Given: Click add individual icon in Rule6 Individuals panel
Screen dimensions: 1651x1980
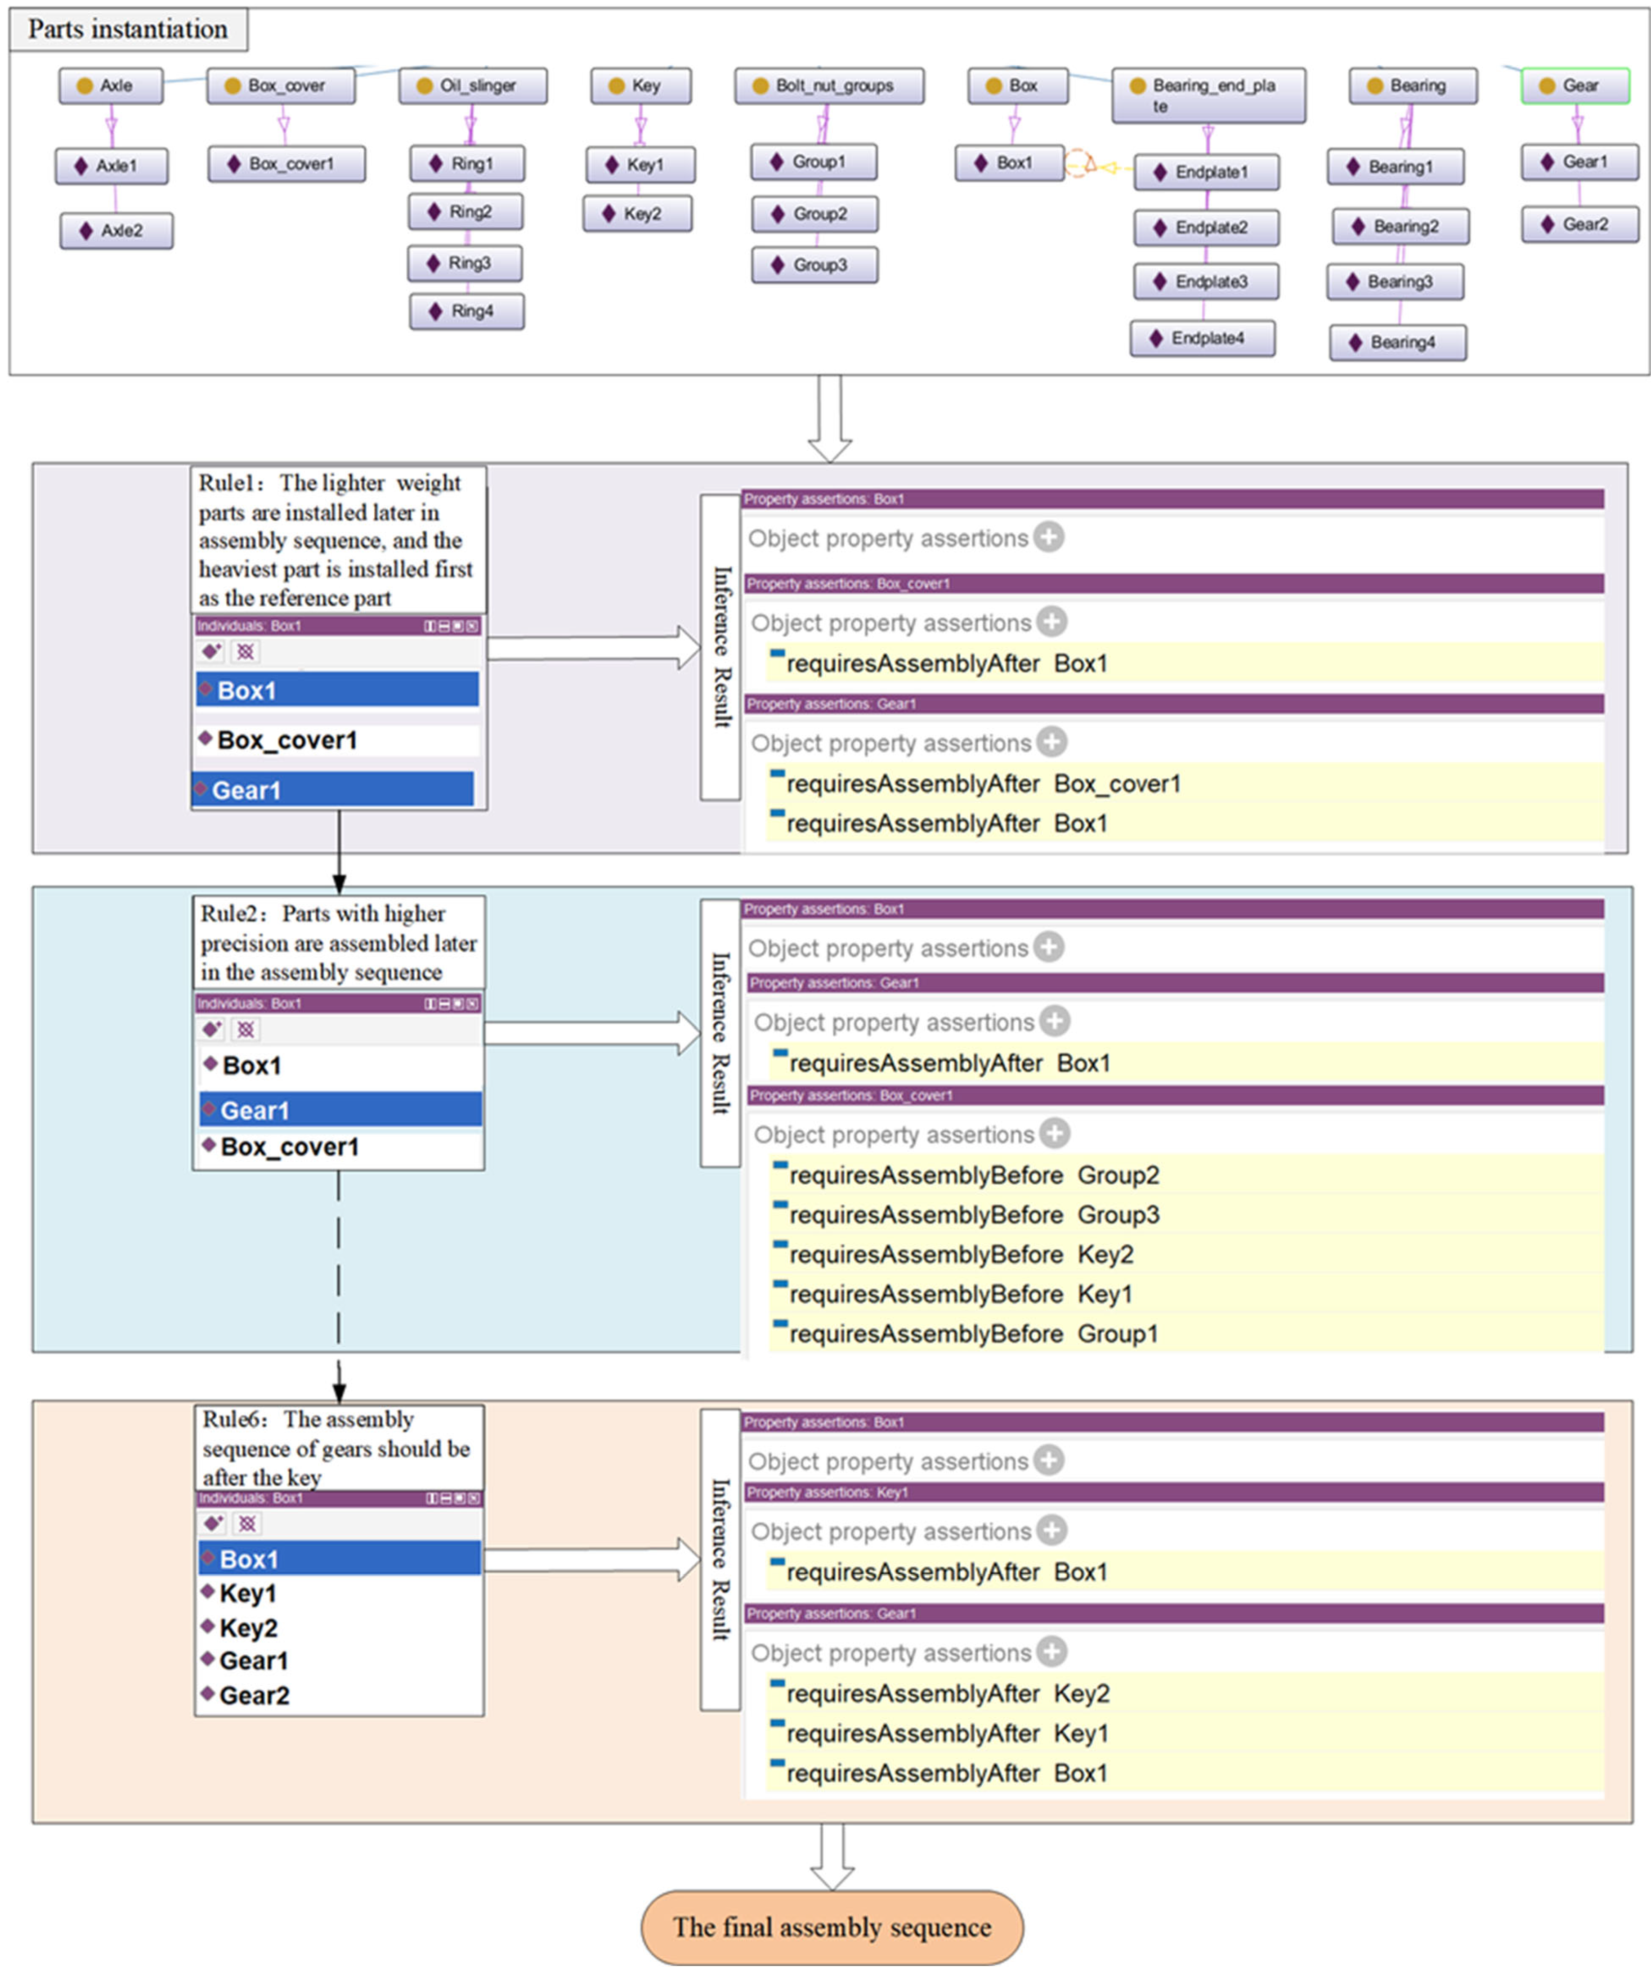Looking at the screenshot, I should pos(213,1523).
